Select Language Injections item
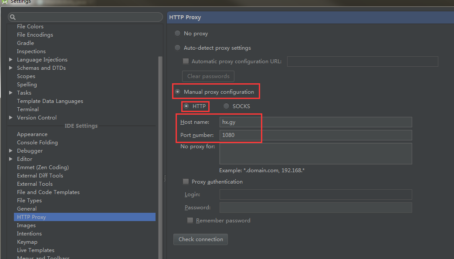 [42, 59]
